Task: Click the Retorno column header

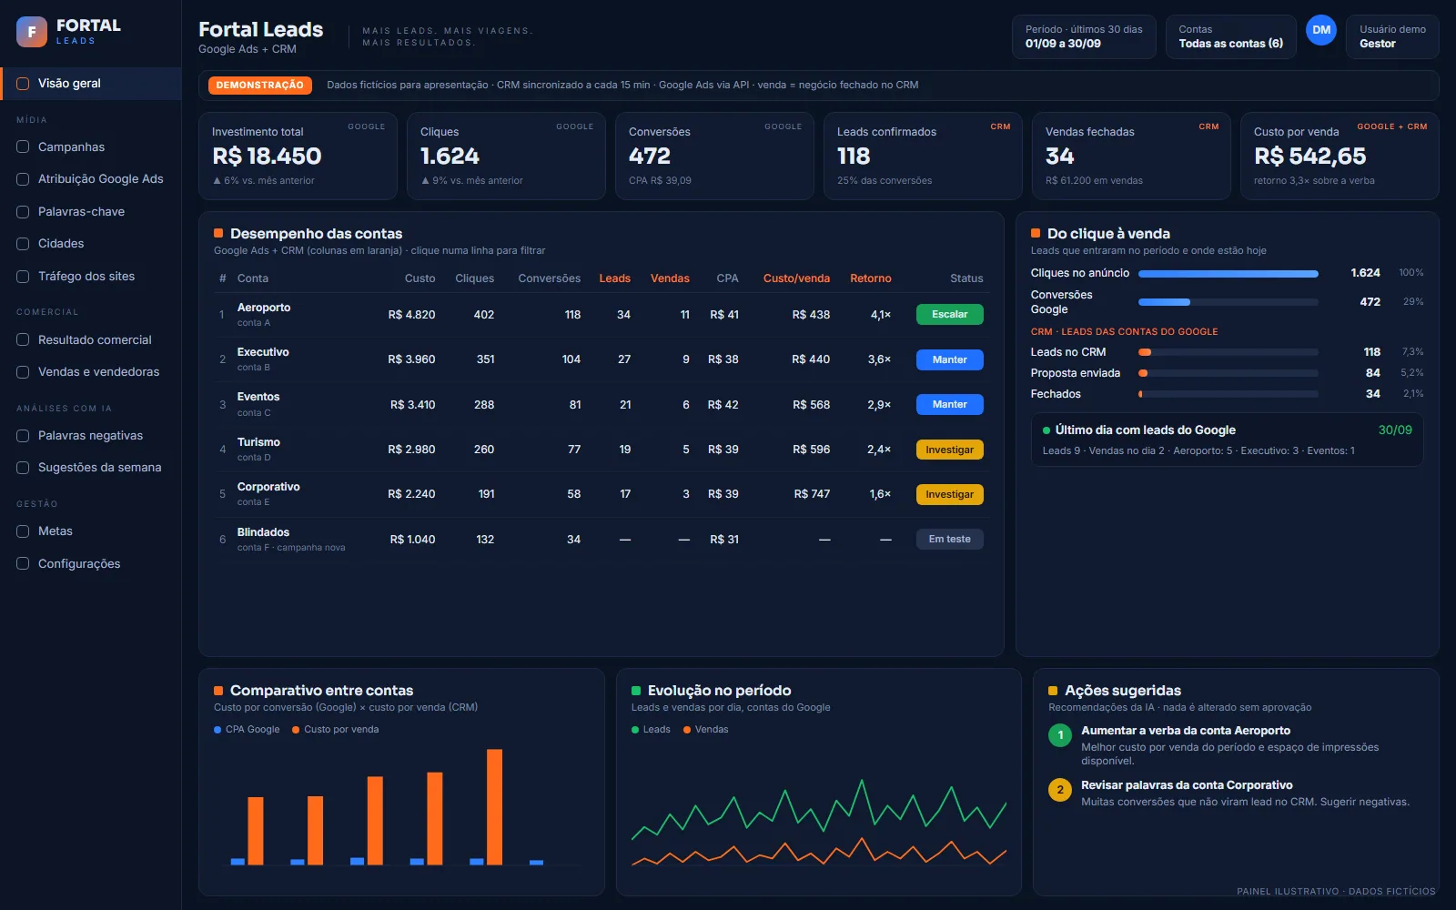Action: pos(870,278)
